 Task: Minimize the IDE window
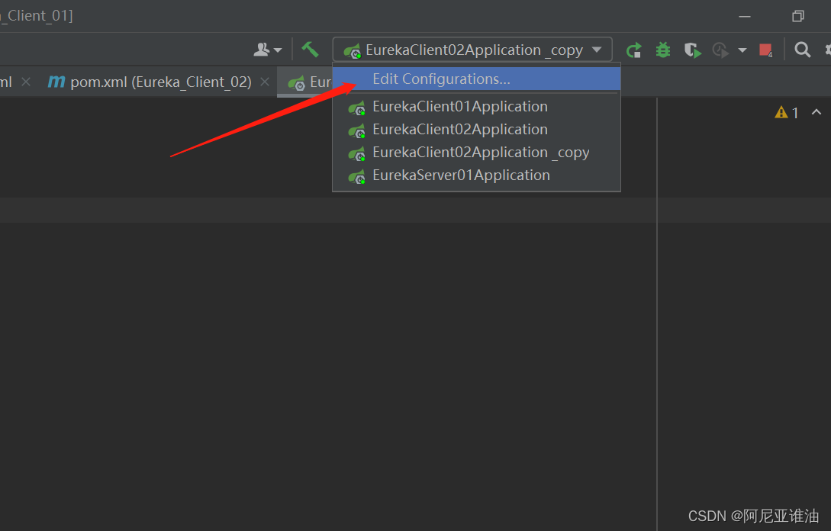point(745,17)
